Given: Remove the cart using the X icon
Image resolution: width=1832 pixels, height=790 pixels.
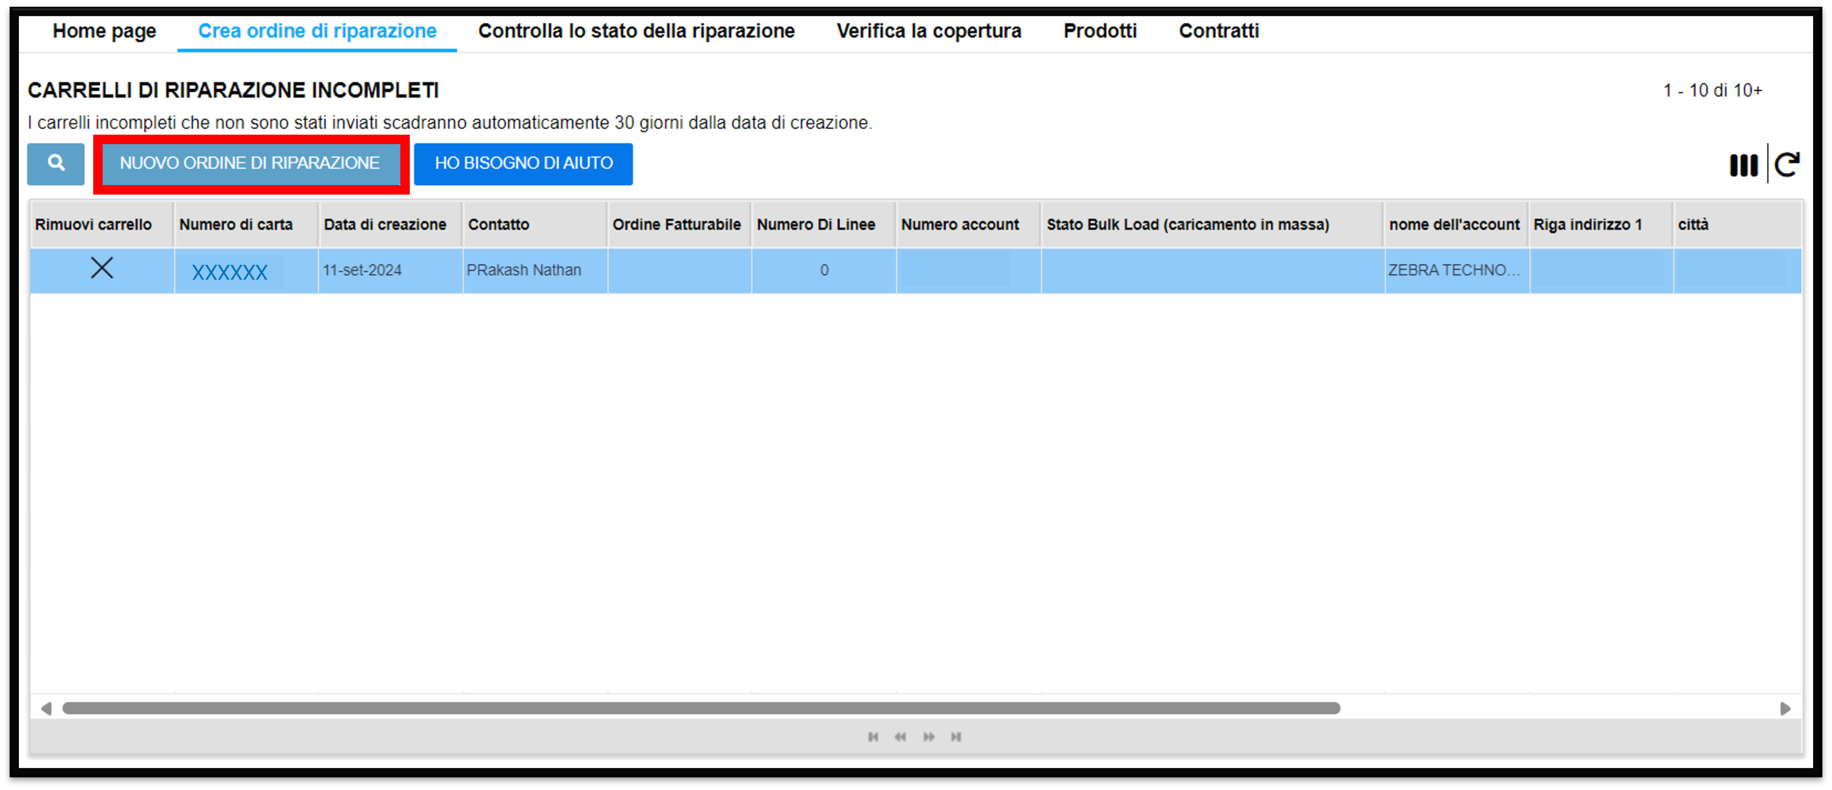Looking at the screenshot, I should coord(102,268).
